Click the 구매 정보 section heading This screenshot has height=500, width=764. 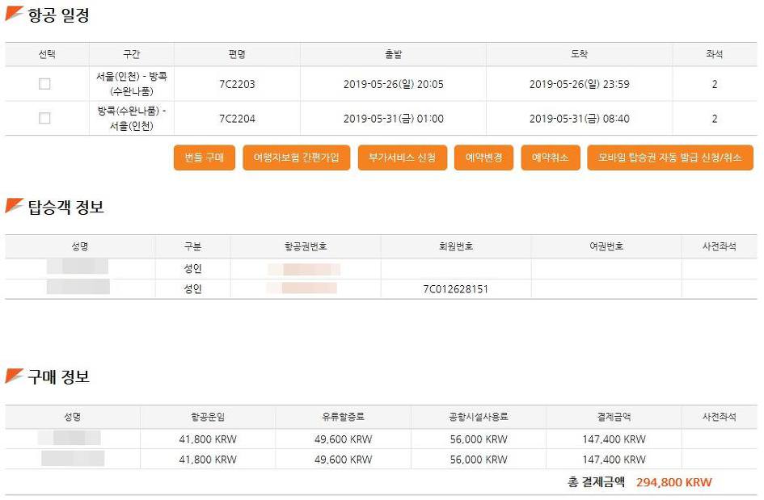(58, 377)
